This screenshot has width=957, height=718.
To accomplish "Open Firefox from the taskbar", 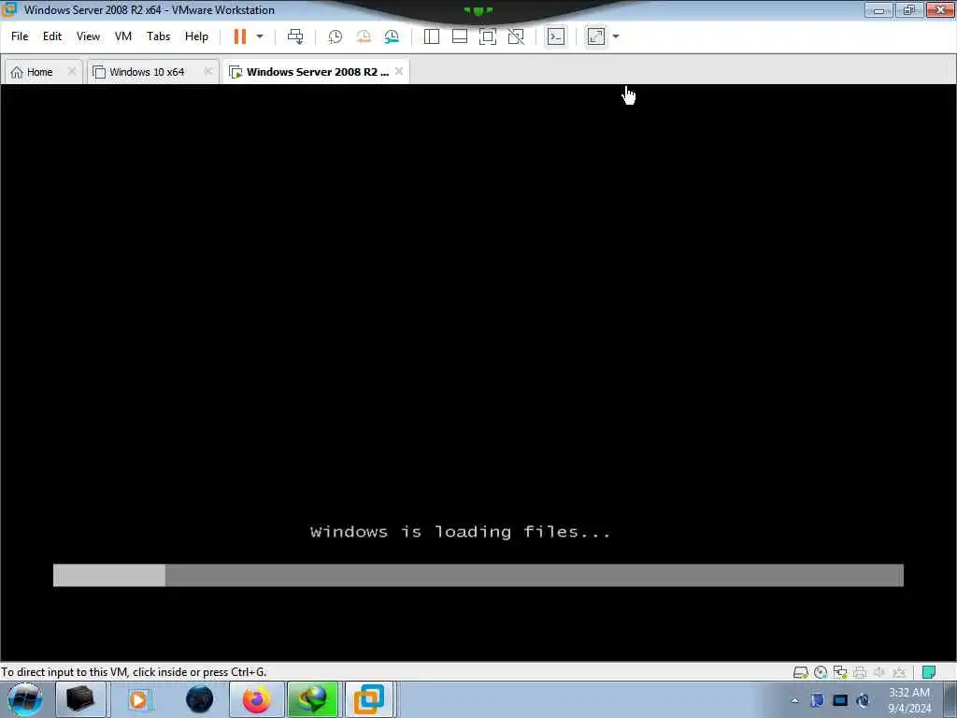I will pos(256,699).
